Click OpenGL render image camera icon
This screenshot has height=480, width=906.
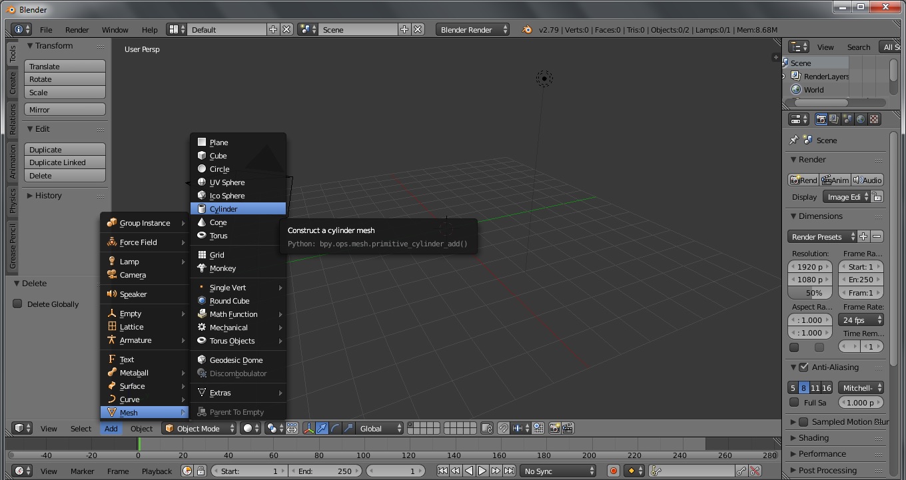[554, 428]
